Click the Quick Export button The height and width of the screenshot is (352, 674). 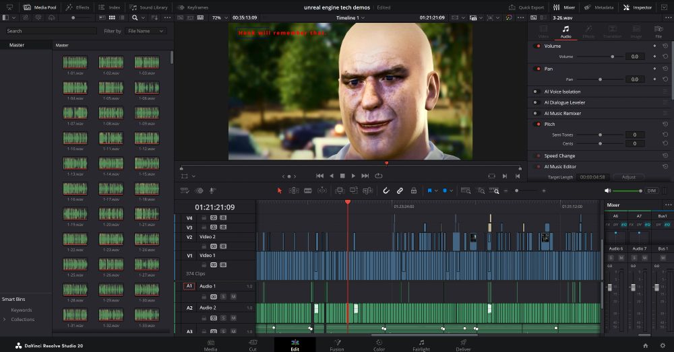click(526, 7)
